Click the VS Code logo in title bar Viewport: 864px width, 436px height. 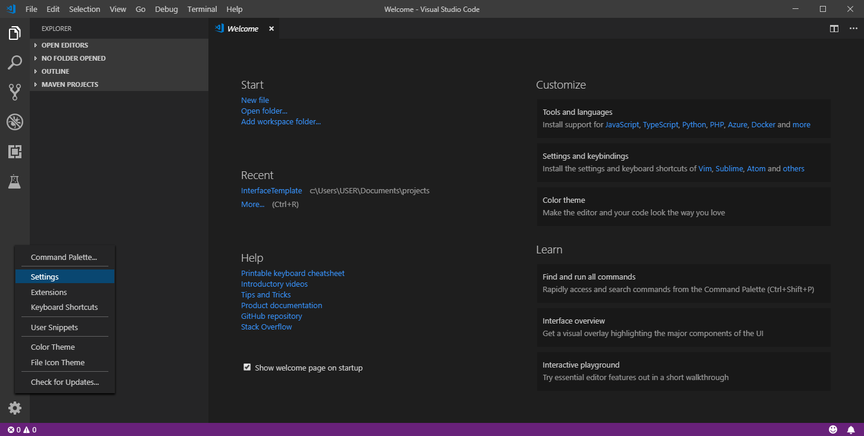coord(10,9)
